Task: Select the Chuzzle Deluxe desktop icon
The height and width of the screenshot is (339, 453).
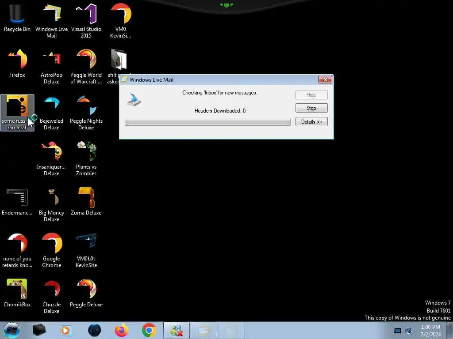Action: (x=51, y=296)
